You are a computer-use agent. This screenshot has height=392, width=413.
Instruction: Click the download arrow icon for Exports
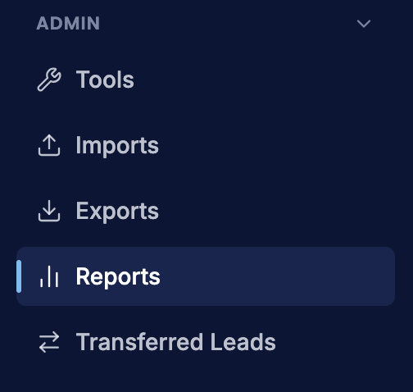click(49, 211)
